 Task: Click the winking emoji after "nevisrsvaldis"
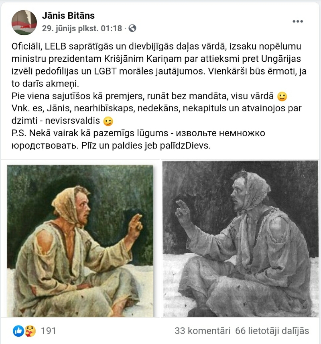click(x=108, y=121)
